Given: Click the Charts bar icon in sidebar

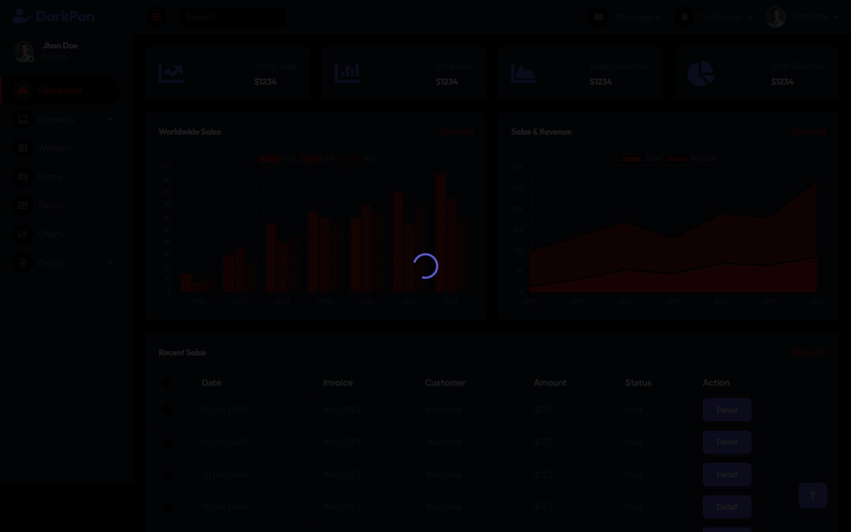Looking at the screenshot, I should pyautogui.click(x=23, y=234).
